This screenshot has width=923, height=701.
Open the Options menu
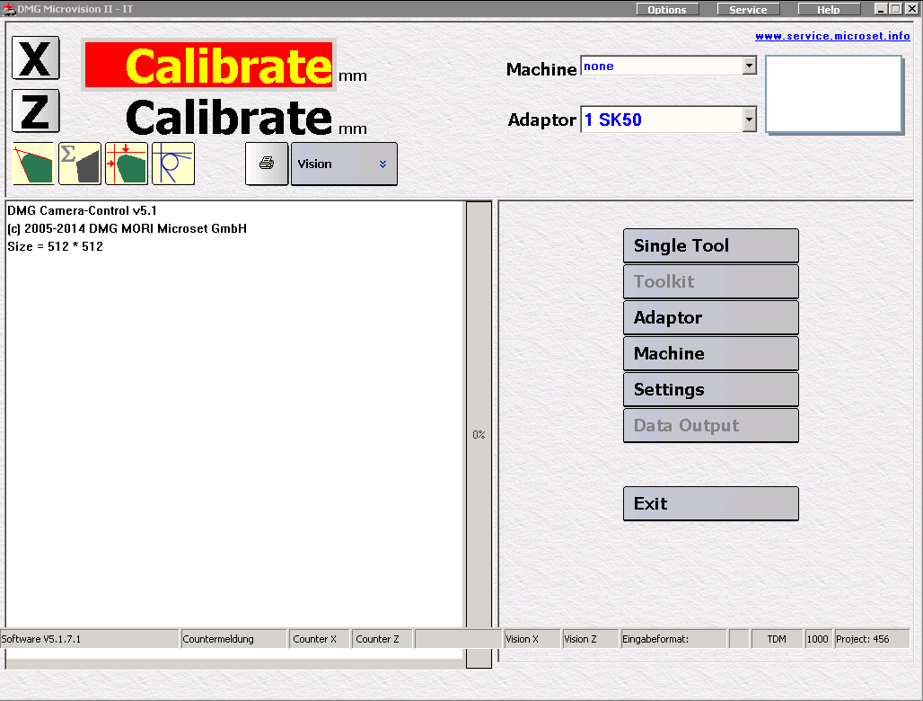click(667, 10)
